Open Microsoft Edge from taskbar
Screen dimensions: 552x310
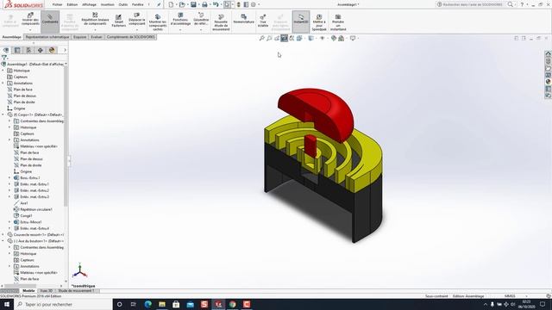(147, 304)
